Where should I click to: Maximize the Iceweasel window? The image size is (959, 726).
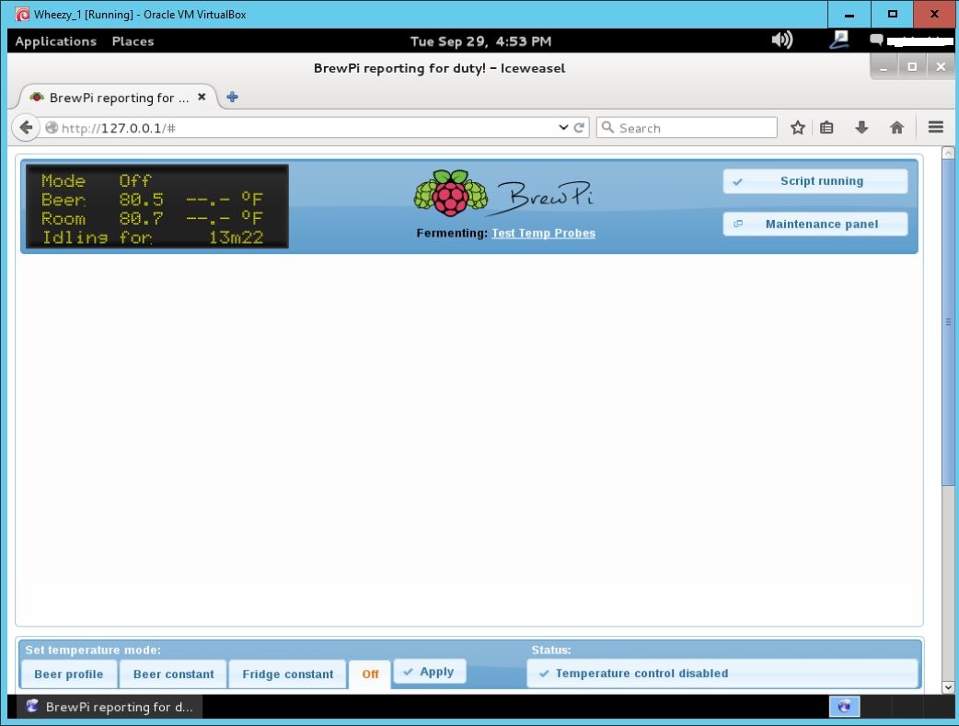click(912, 67)
